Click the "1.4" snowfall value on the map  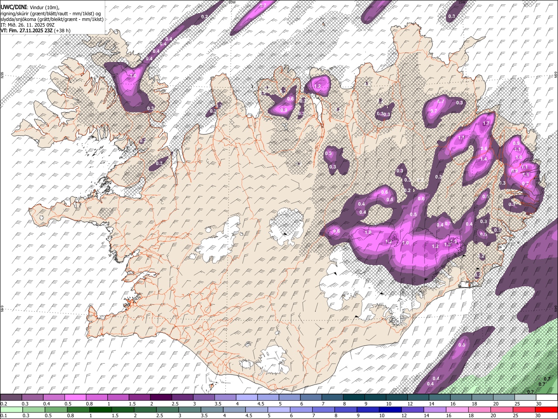(483, 159)
